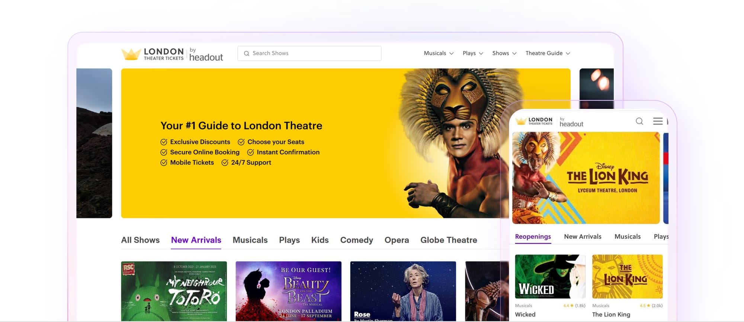
Task: Select the Globe Theatre tab
Action: coord(449,240)
